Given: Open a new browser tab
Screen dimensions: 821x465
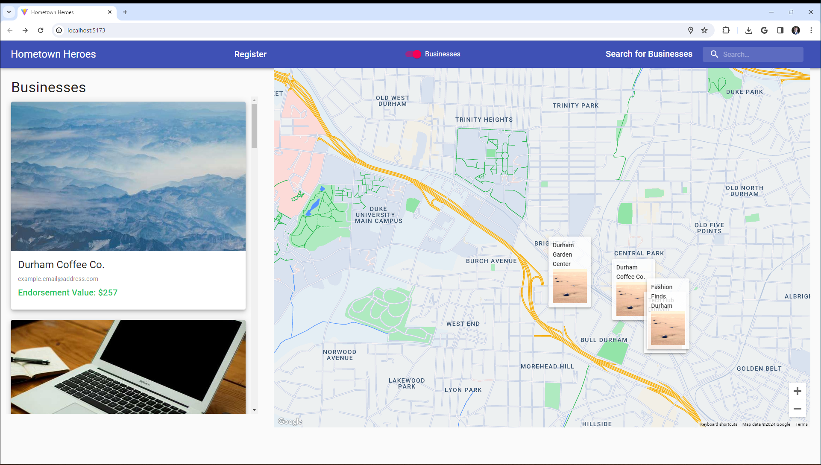Looking at the screenshot, I should 125,12.
